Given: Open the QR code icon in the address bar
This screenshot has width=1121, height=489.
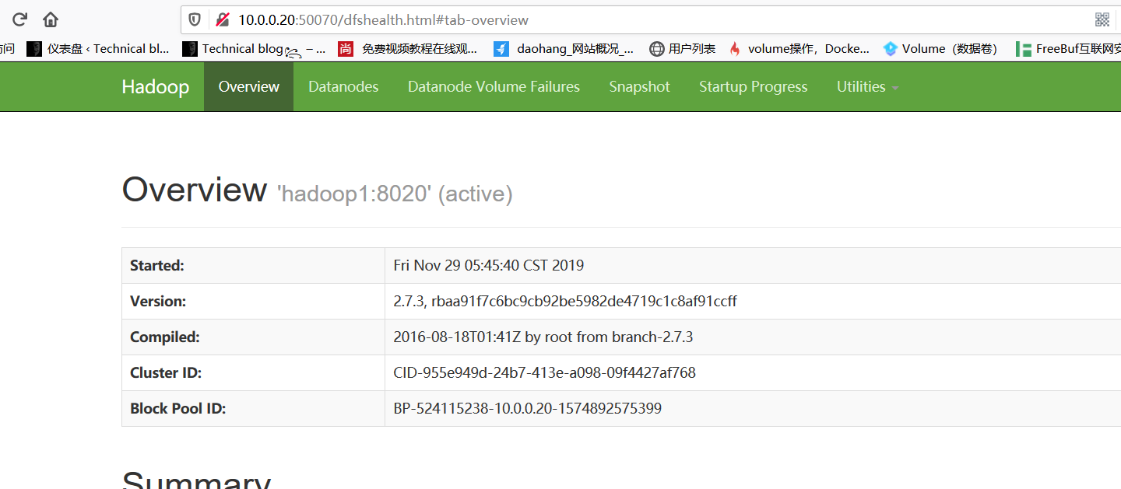Looking at the screenshot, I should tap(1102, 19).
